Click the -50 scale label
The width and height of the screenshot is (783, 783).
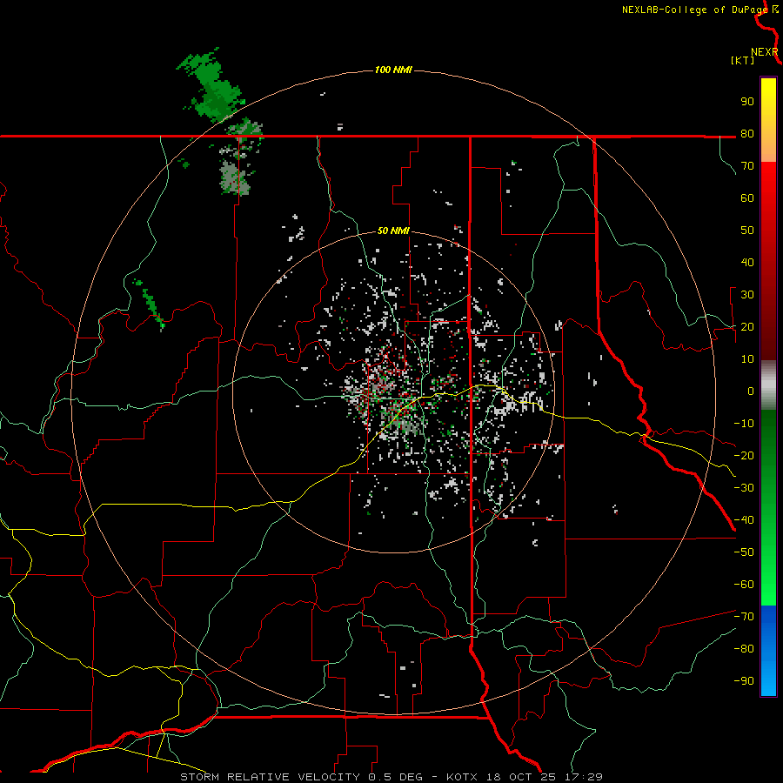point(744,552)
